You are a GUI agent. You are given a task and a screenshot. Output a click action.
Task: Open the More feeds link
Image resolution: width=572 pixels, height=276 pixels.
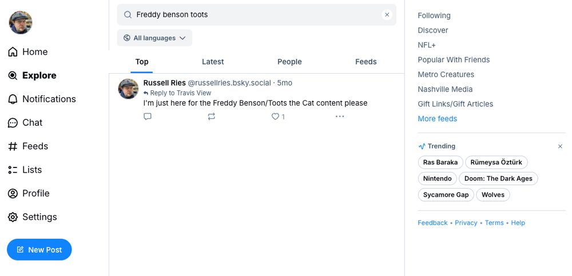click(x=437, y=119)
